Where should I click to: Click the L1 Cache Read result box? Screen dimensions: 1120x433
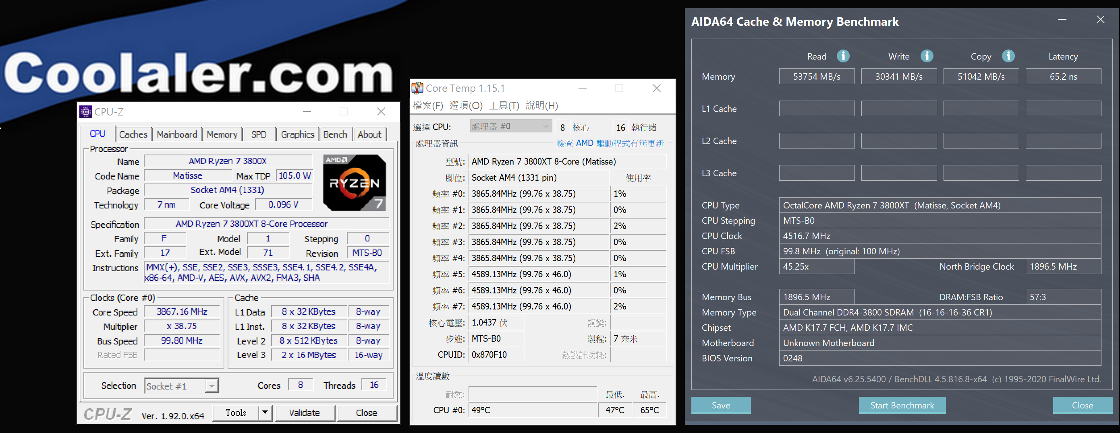click(x=817, y=109)
